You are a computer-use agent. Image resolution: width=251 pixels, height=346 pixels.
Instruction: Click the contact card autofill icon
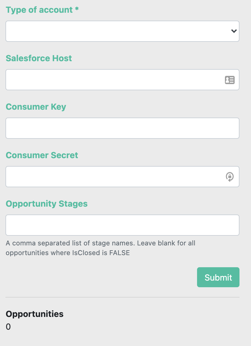coord(229,80)
